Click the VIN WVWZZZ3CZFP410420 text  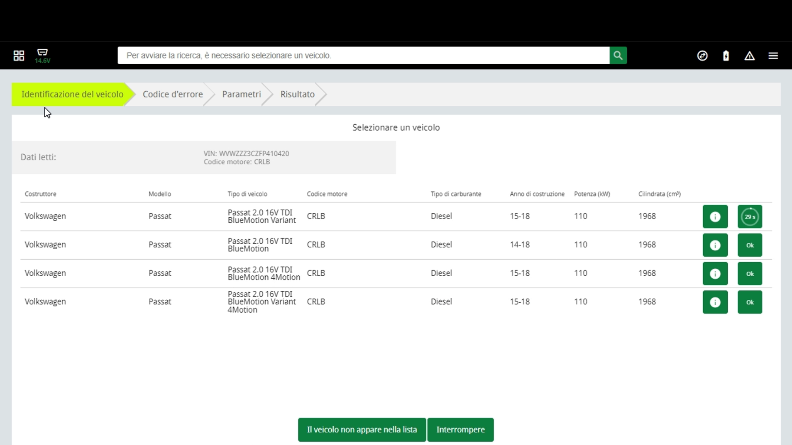[246, 153]
